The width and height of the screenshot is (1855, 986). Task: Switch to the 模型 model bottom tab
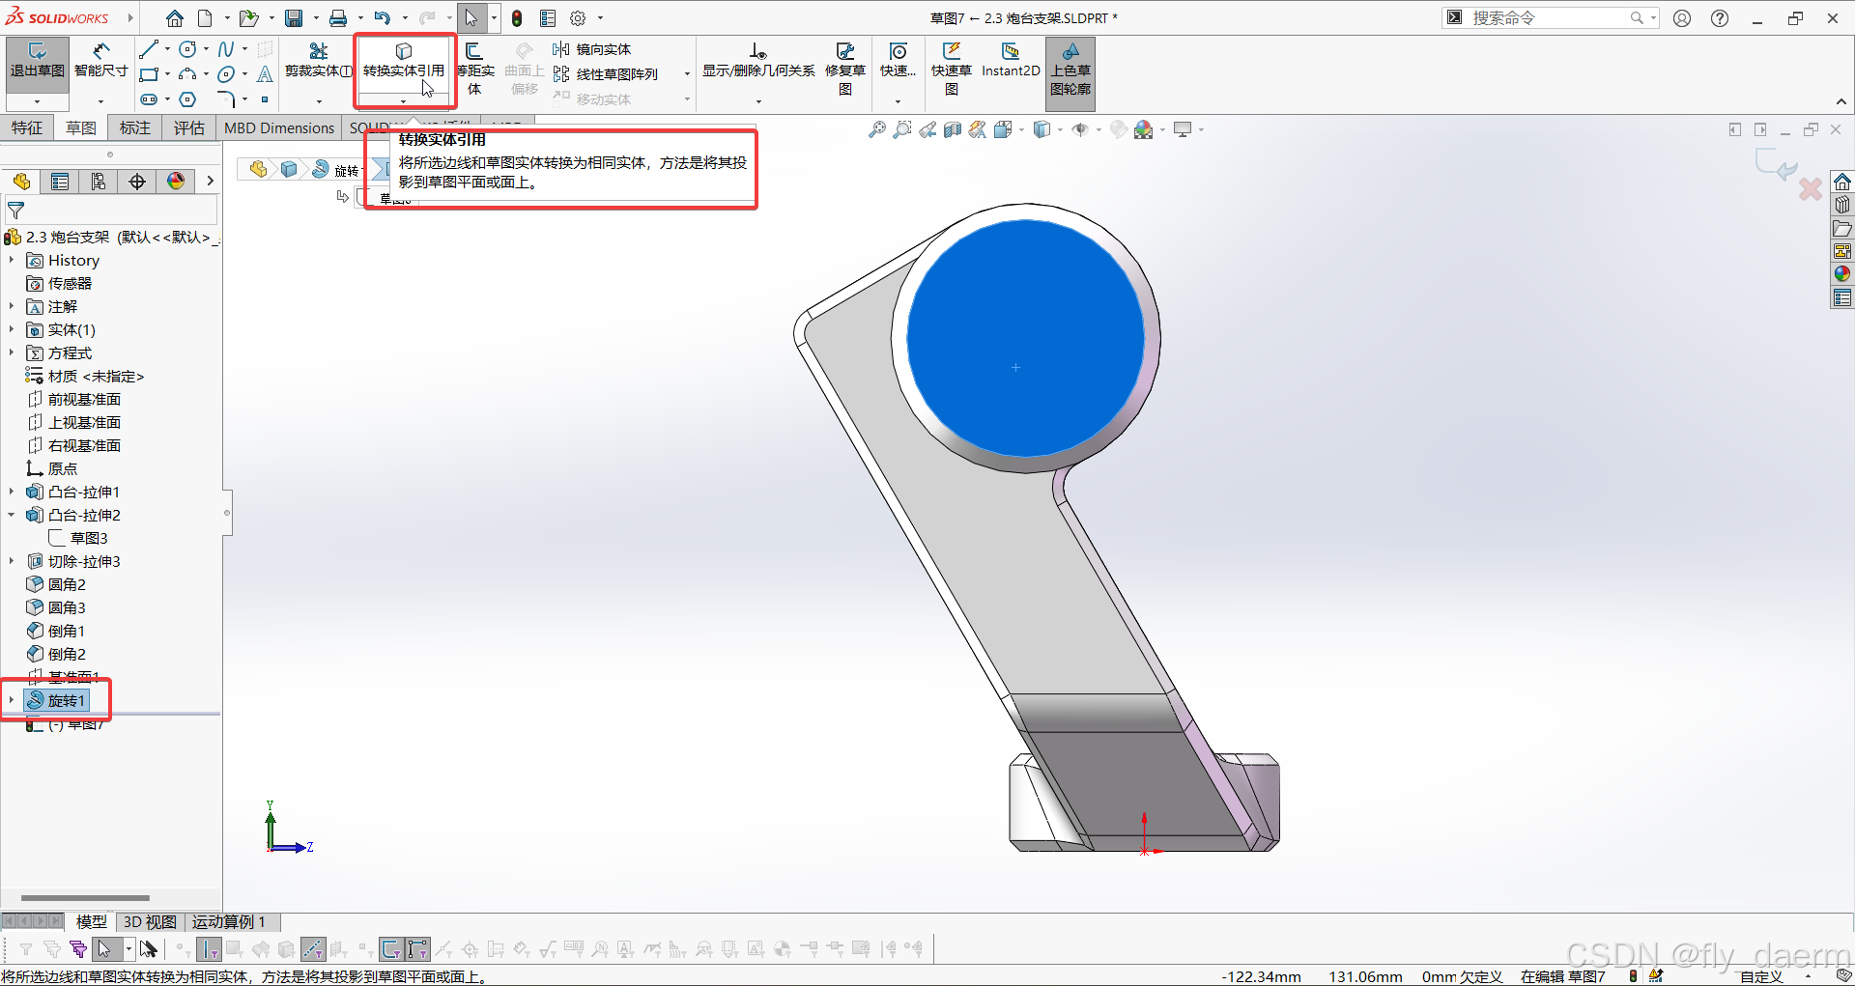pos(92,921)
